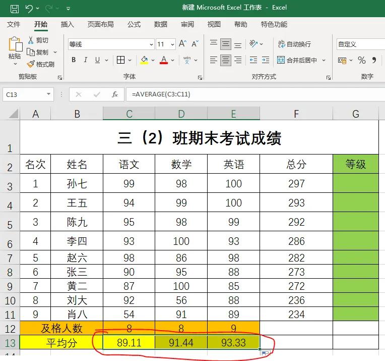Click the borders grid icon

click(120, 60)
